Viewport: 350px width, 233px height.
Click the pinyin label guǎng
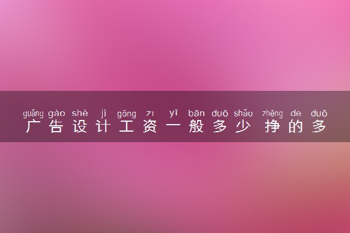pyautogui.click(x=33, y=114)
